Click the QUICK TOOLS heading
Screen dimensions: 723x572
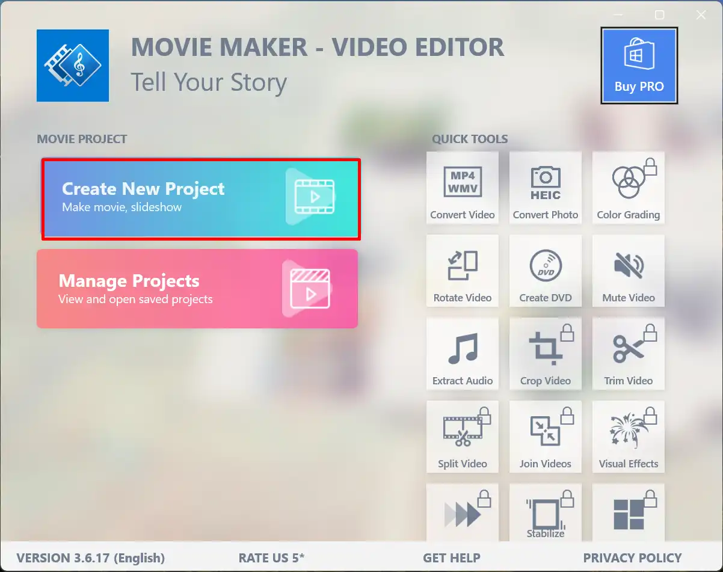pyautogui.click(x=470, y=139)
